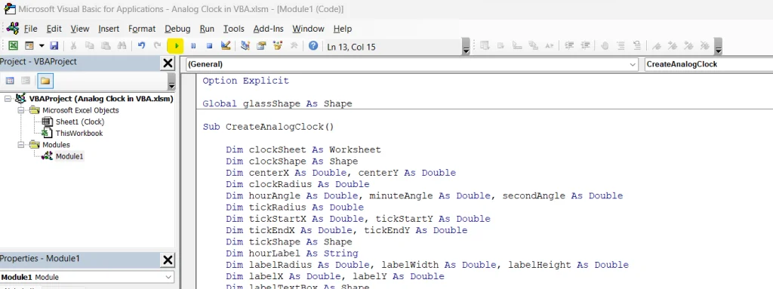Open the Project Explorer icon
Viewport: 773px width, 289px height.
coord(245,46)
